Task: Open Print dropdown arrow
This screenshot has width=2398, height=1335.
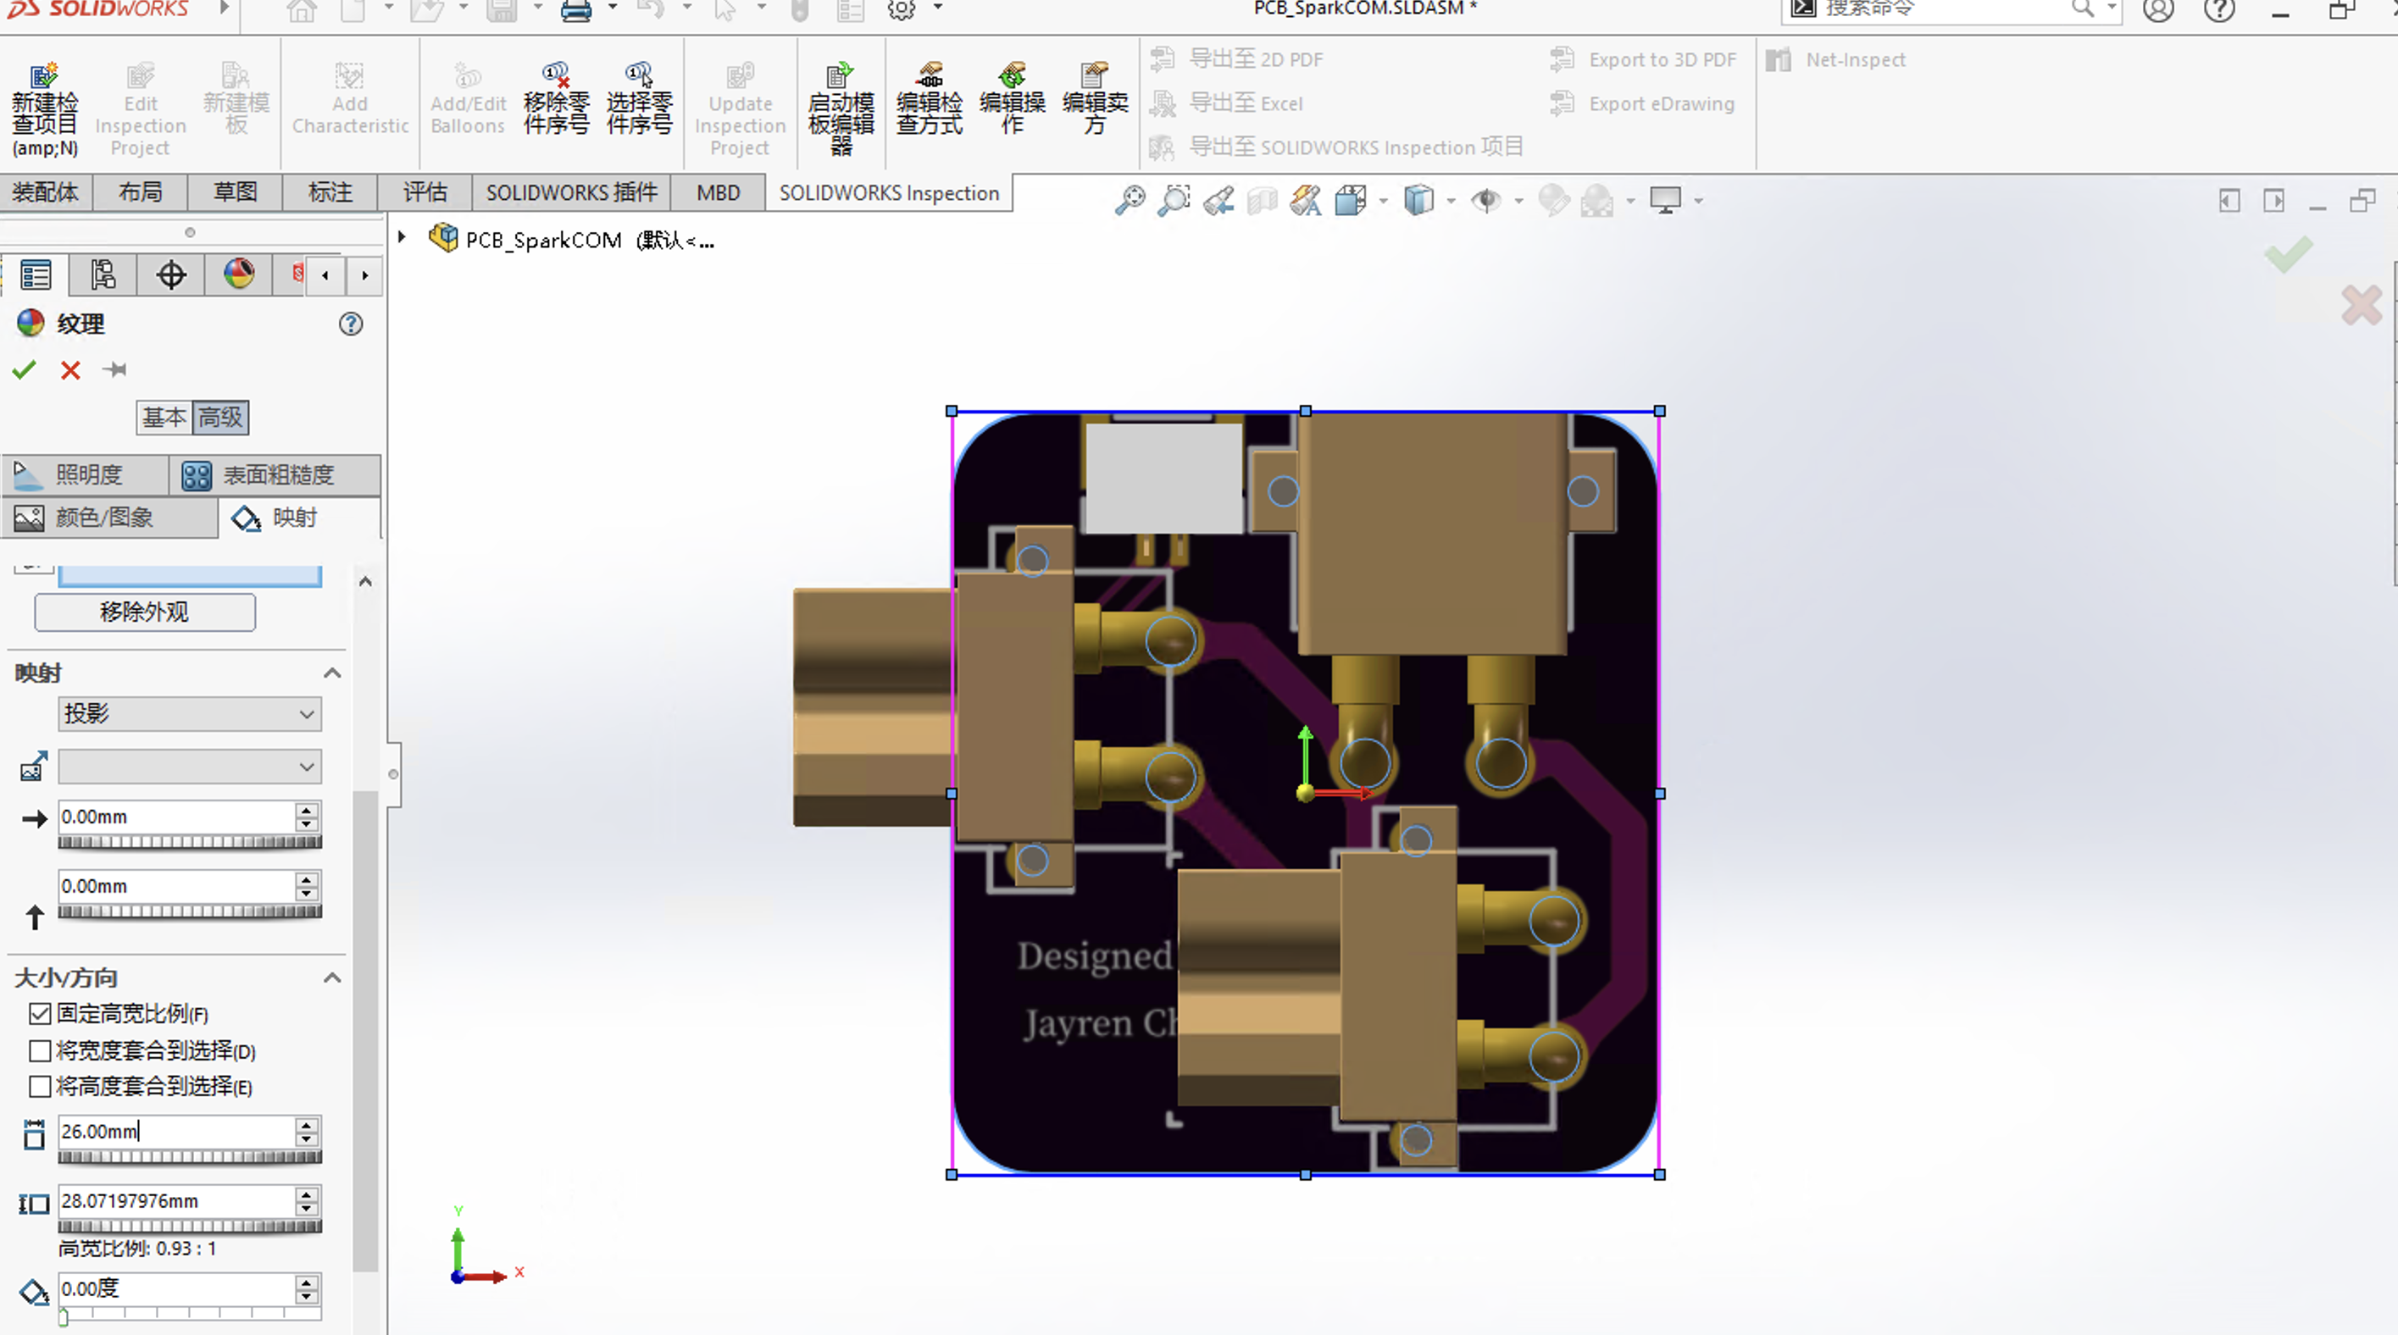Action: [613, 8]
